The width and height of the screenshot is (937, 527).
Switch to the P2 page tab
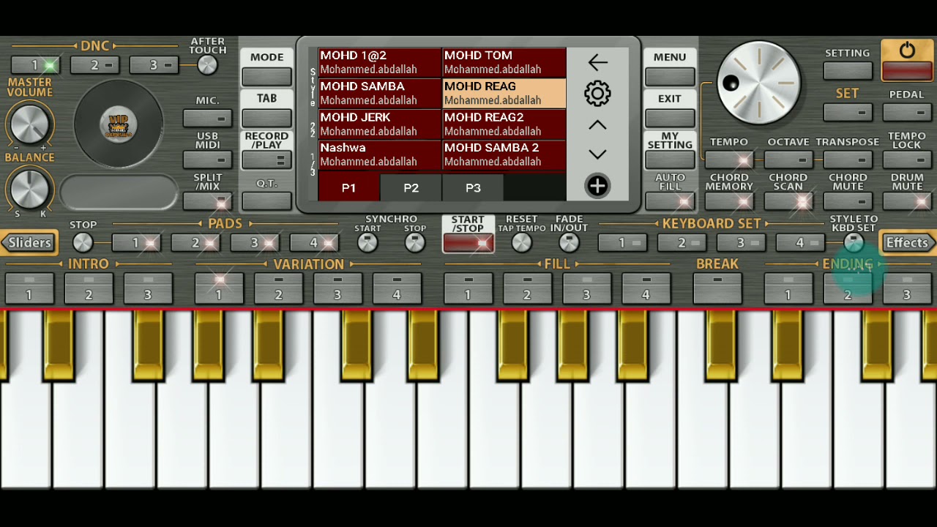(411, 188)
